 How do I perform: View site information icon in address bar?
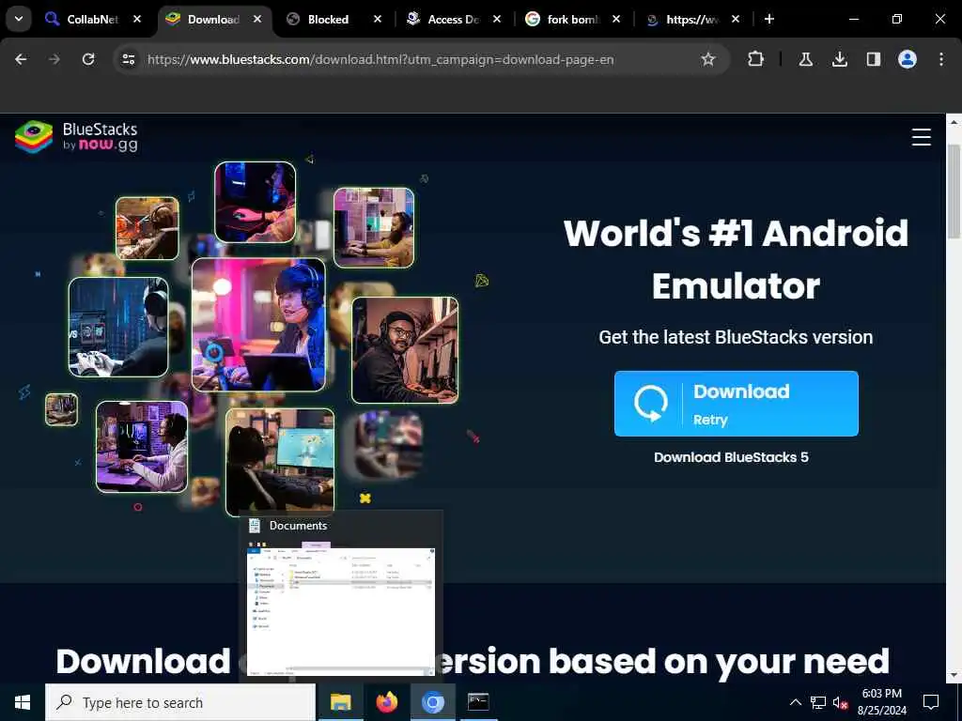(x=128, y=59)
